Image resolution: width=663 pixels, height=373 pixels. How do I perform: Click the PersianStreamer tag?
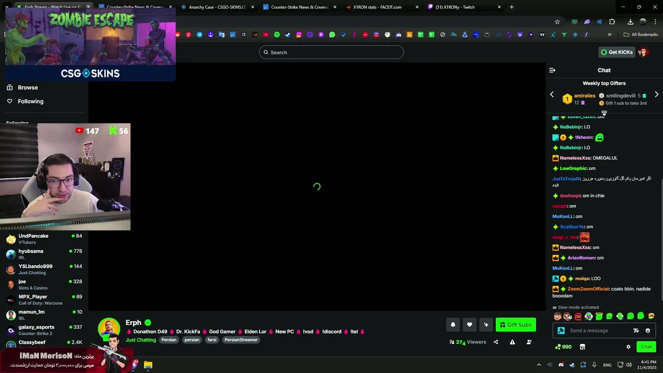click(241, 340)
